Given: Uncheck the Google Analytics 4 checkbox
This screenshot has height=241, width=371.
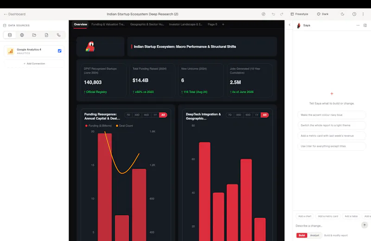Looking at the screenshot, I should 60,51.
